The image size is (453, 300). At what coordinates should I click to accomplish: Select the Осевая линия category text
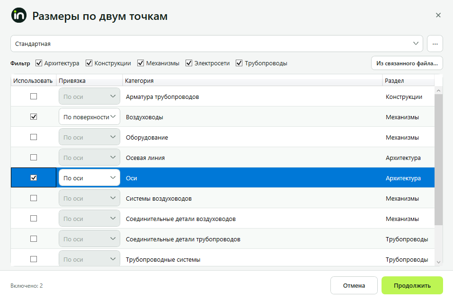coord(145,158)
